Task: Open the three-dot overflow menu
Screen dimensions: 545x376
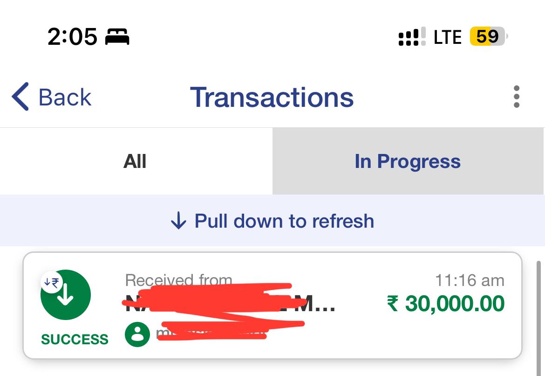Action: click(517, 97)
